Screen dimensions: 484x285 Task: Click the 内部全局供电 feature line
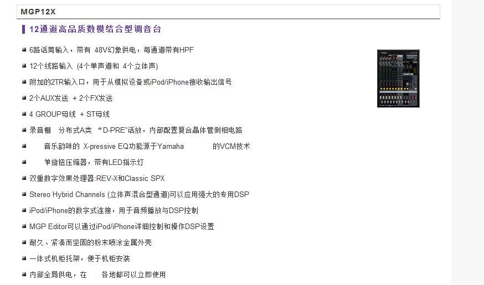97,274
